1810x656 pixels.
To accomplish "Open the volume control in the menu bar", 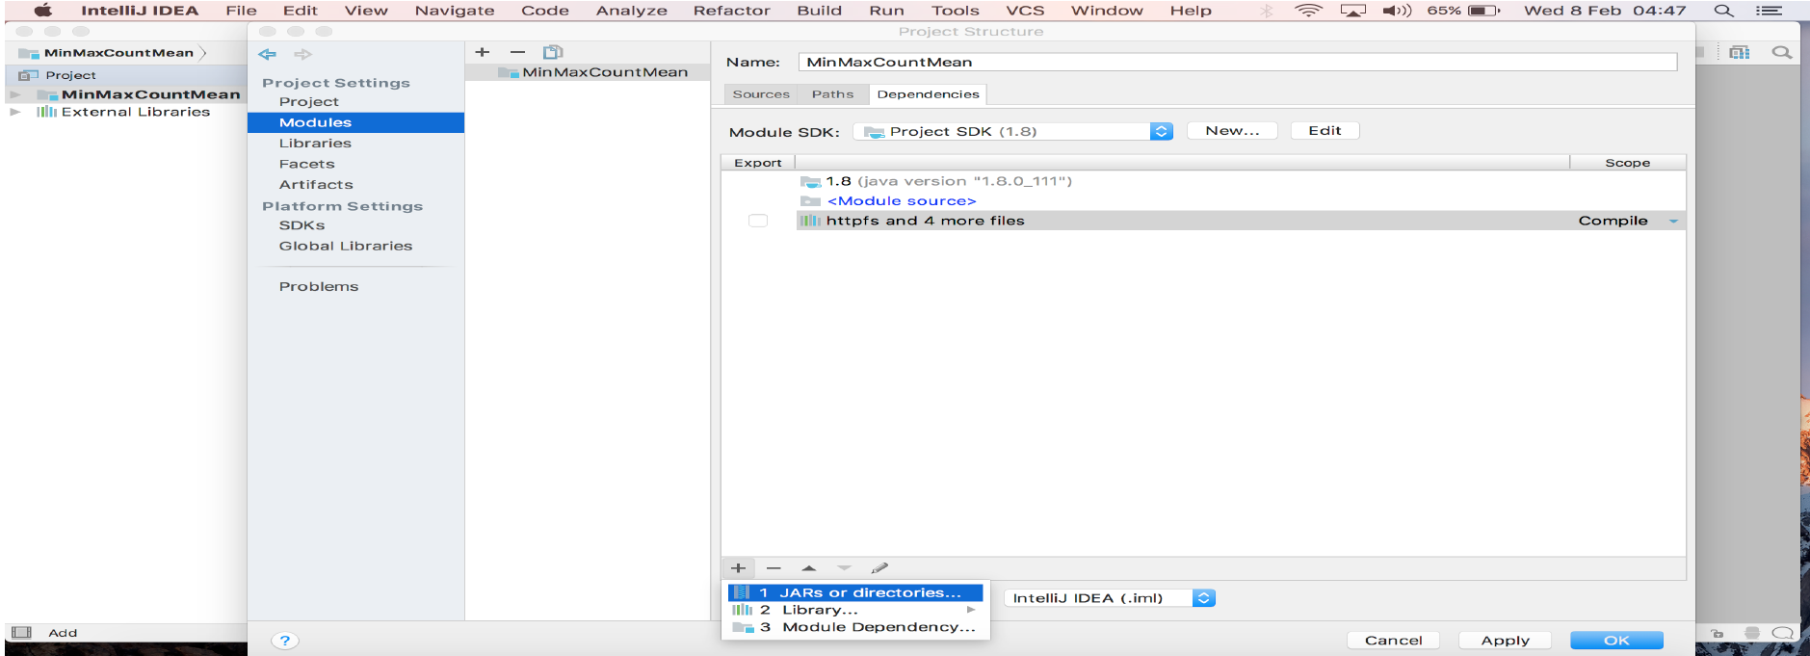I will click(1397, 11).
